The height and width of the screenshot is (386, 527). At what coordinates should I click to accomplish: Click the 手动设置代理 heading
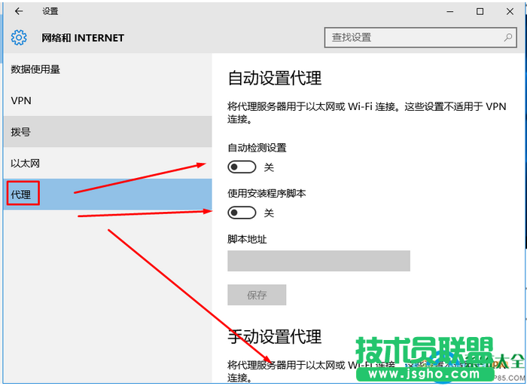pyautogui.click(x=275, y=336)
